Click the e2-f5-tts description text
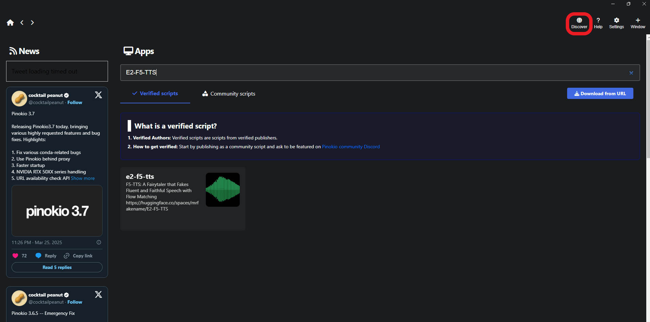 (x=162, y=197)
